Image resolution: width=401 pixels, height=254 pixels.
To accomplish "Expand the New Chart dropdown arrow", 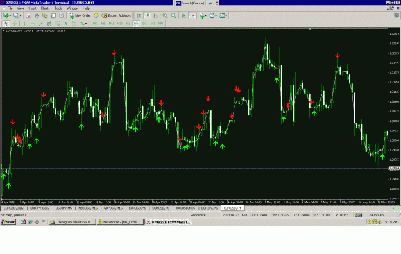I will 10,16.
